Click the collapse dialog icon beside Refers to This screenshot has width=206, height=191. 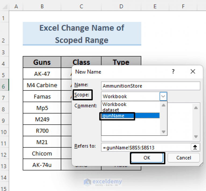pos(195,147)
